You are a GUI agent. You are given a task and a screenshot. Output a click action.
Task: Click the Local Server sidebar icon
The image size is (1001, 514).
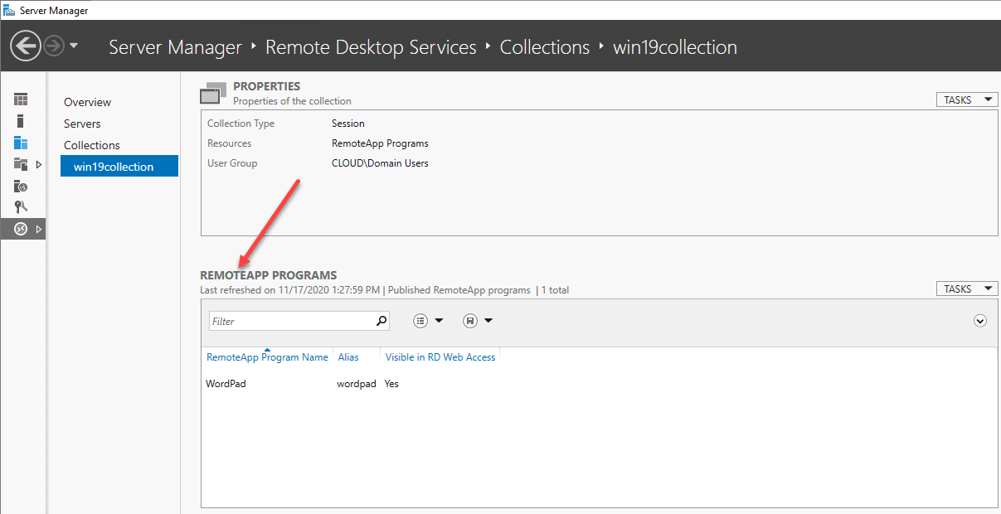[21, 121]
